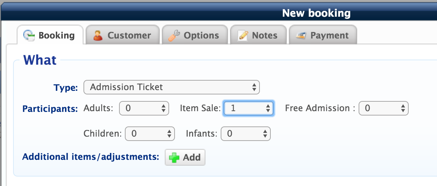
Task: Click the Options tab wrench icon
Action: click(174, 35)
